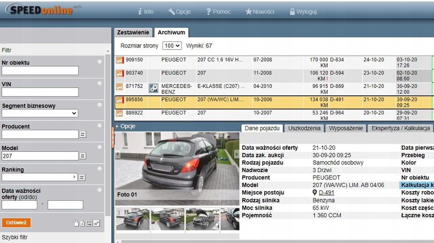Expand the Segment biznesowy dropdown
Image resolution: width=434 pixels, height=243 pixels.
pos(40,113)
